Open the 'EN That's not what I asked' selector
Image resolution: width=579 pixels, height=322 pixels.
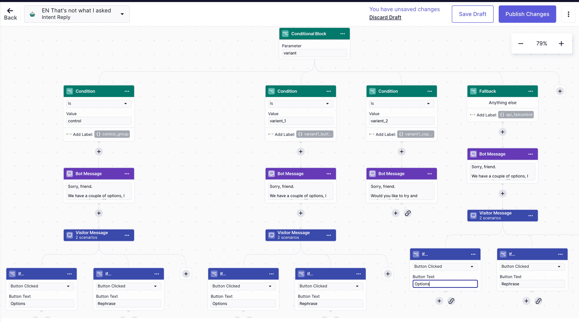point(77,14)
